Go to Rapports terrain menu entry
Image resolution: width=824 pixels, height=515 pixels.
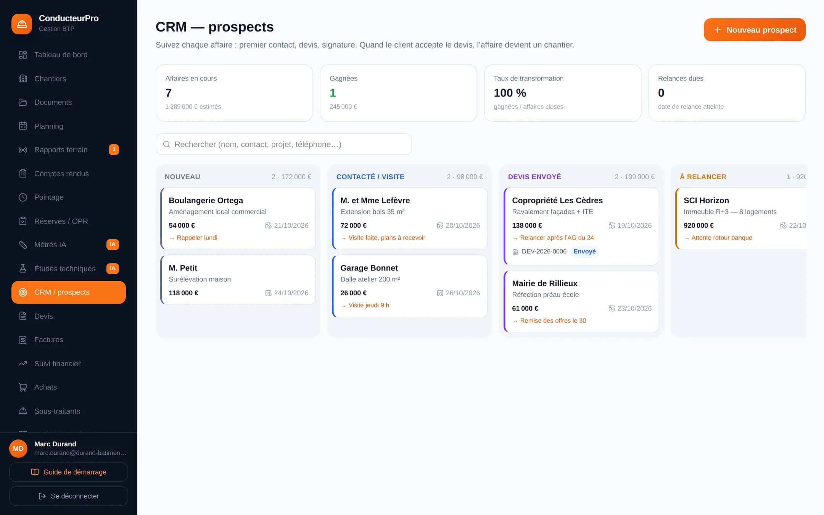[x=69, y=150]
